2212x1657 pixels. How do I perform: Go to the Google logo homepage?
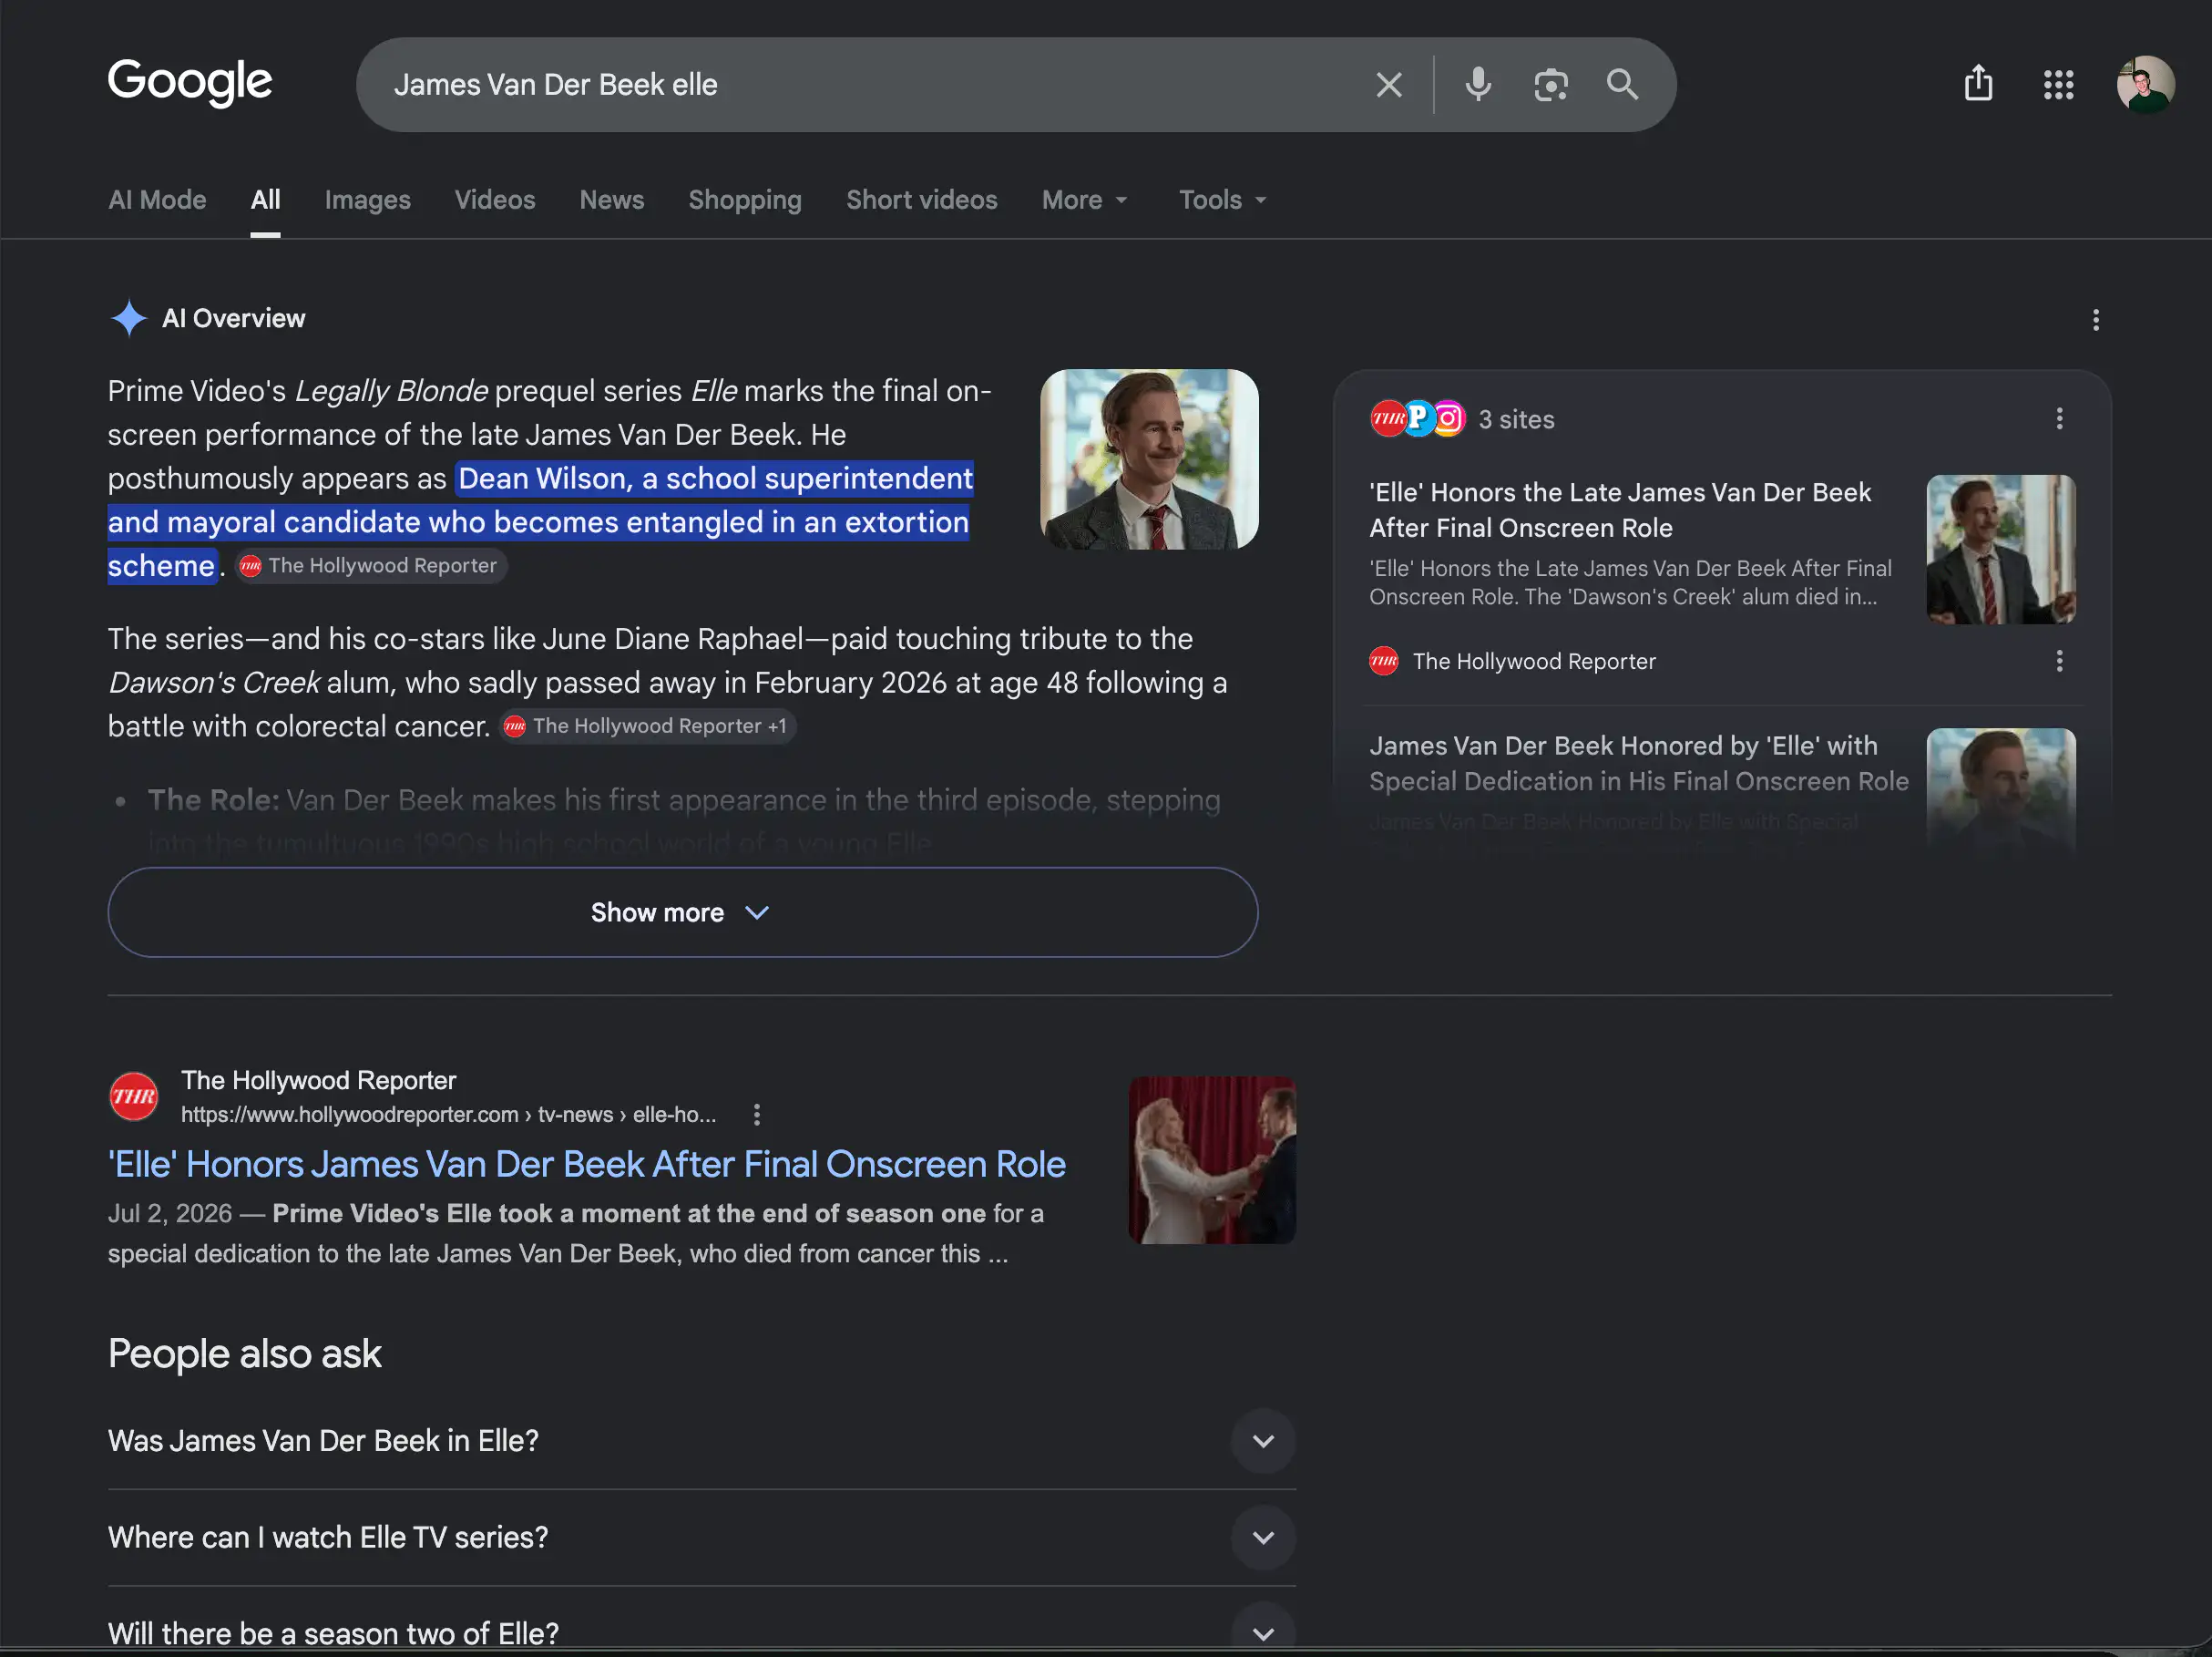coord(189,82)
